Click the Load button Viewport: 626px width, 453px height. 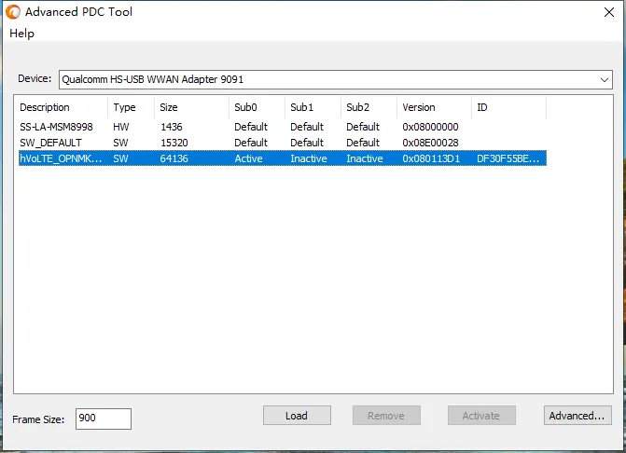click(x=297, y=416)
